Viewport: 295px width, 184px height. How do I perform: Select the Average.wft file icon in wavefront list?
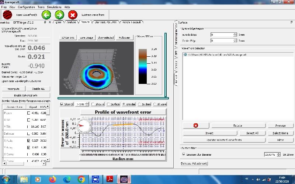coord(185,54)
